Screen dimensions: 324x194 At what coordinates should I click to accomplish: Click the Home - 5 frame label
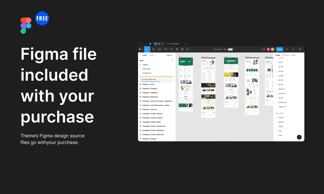coord(248,57)
